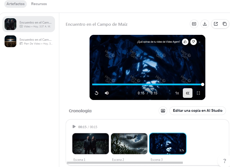Click the copy icon in top toolbar
The height and width of the screenshot is (167, 230).
225,24
